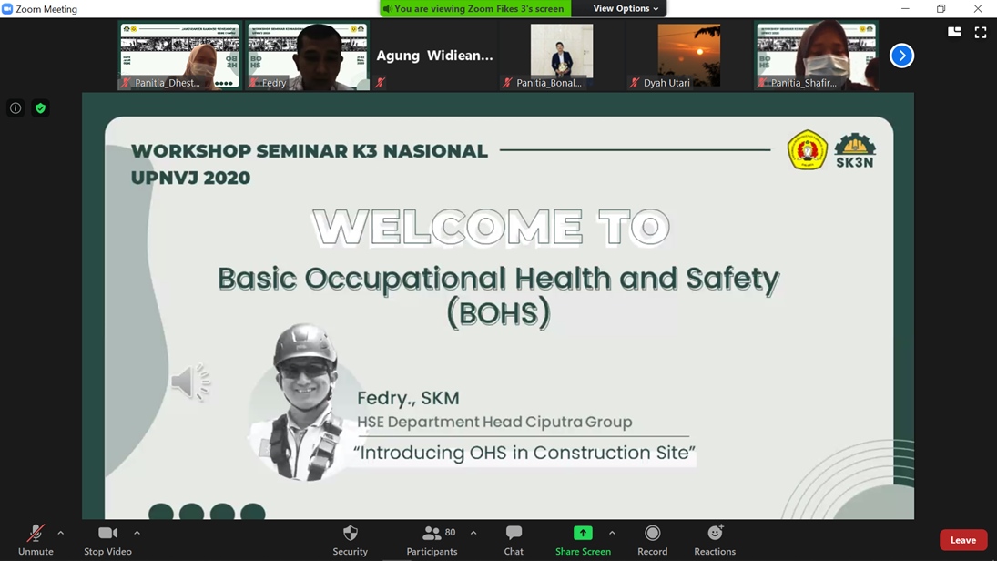The height and width of the screenshot is (561, 997).
Task: Switch the gallery view layout
Action: tap(954, 32)
